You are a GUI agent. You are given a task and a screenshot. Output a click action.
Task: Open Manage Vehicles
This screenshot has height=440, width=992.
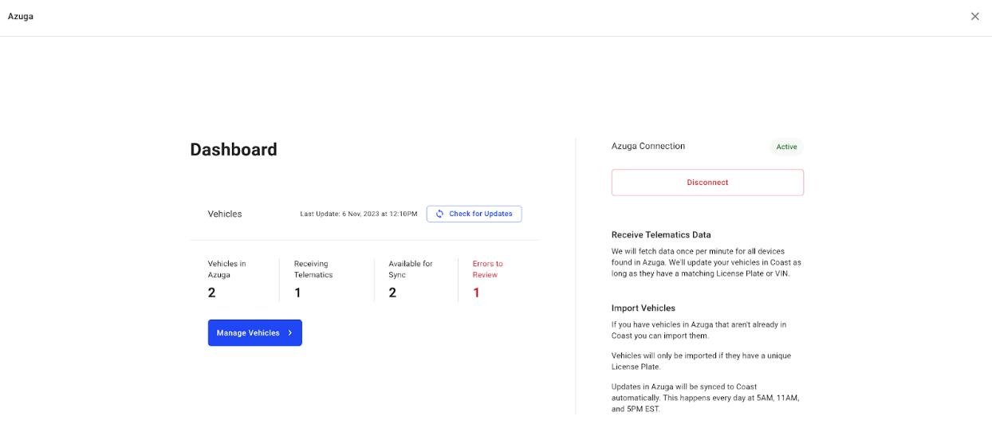pyautogui.click(x=255, y=333)
